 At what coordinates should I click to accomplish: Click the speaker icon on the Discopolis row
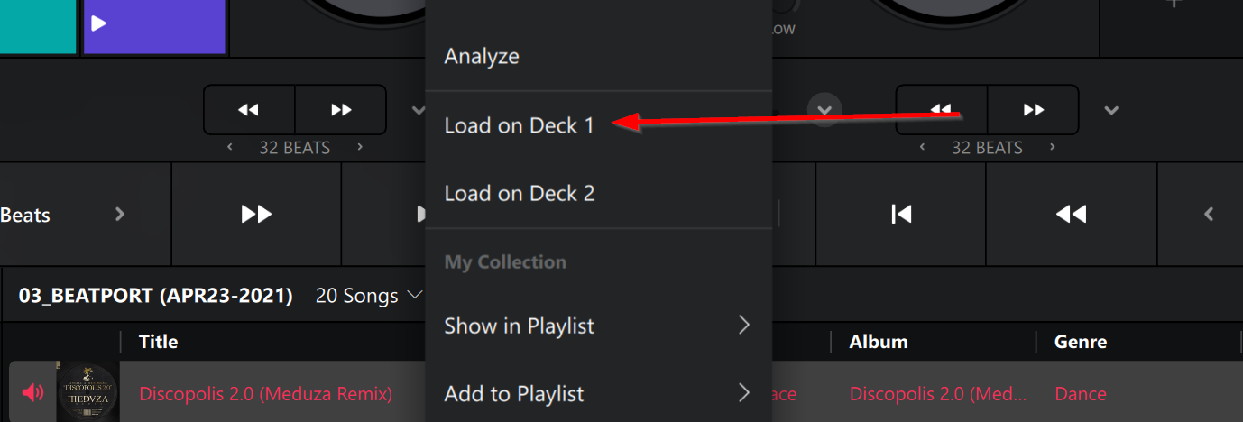point(32,392)
